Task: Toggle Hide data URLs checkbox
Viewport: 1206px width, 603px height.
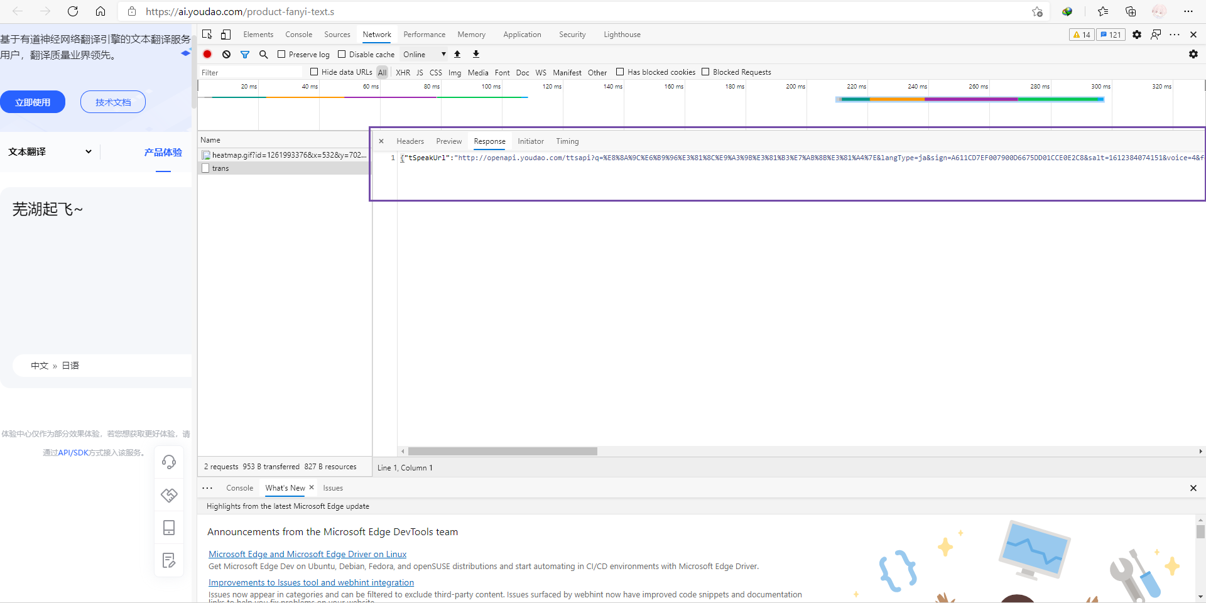Action: point(314,72)
